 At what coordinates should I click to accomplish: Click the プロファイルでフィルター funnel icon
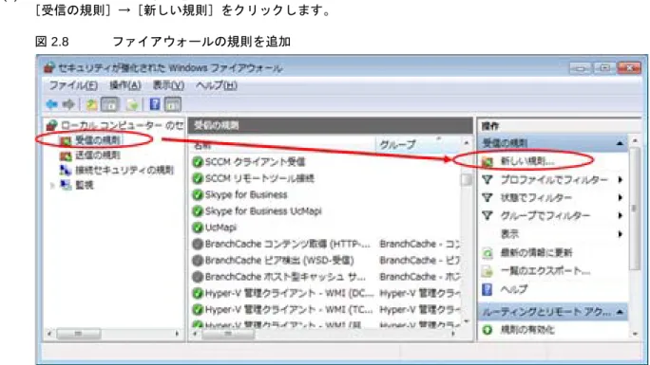point(487,180)
